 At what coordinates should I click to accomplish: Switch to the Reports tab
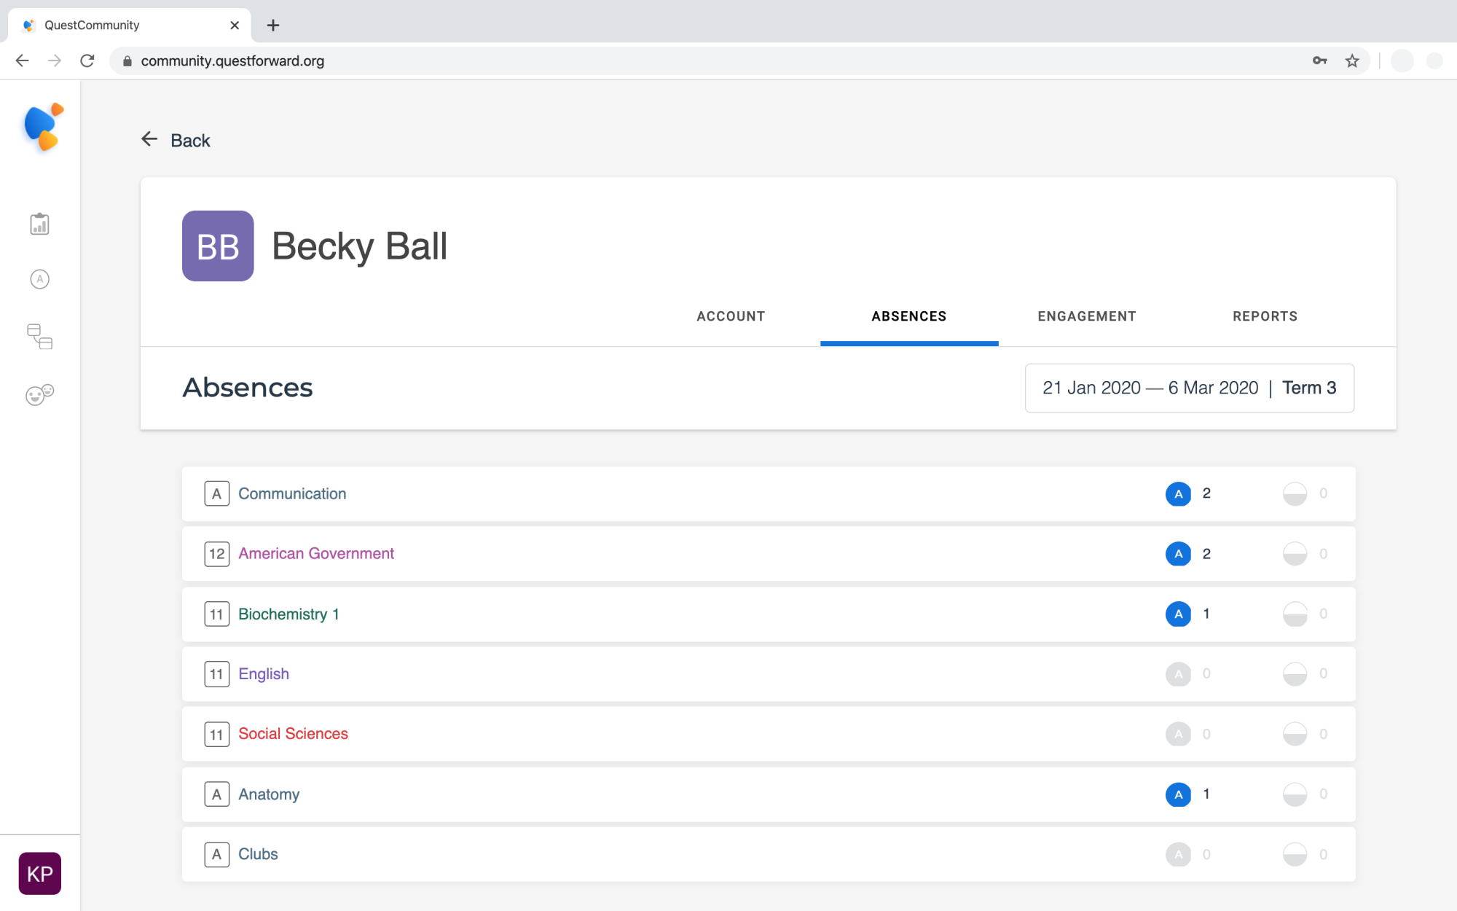point(1265,316)
